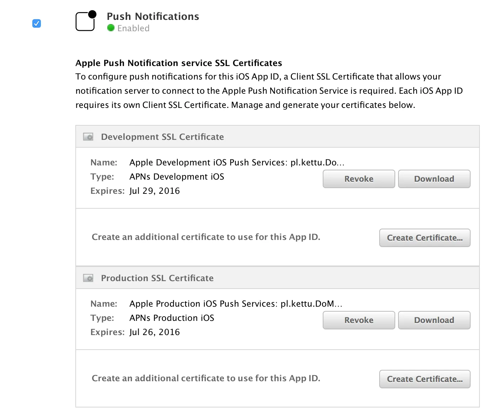Image resolution: width=504 pixels, height=416 pixels.
Task: Click the Apple Push Notification service heading
Action: click(179, 63)
